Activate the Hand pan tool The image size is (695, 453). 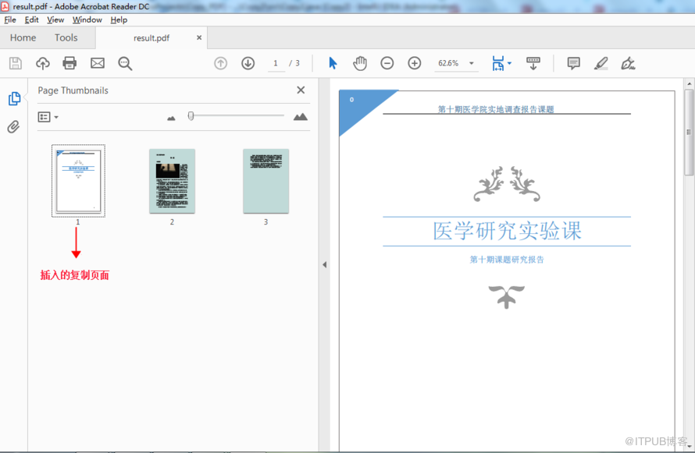click(359, 63)
